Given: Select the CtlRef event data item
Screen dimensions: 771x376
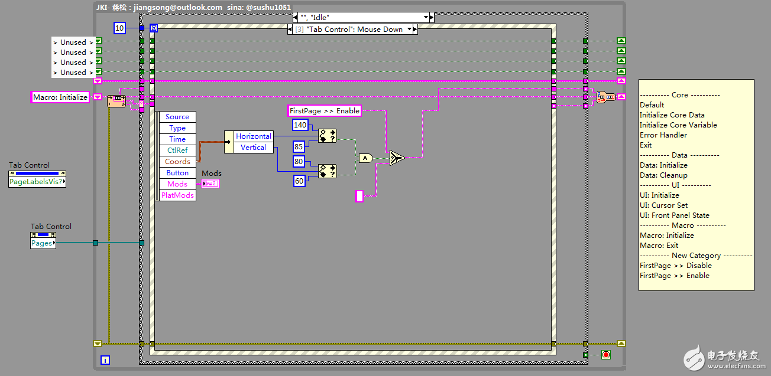Looking at the screenshot, I should [177, 151].
